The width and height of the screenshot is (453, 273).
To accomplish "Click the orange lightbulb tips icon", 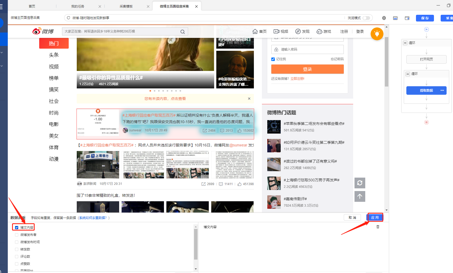I will point(377,34).
